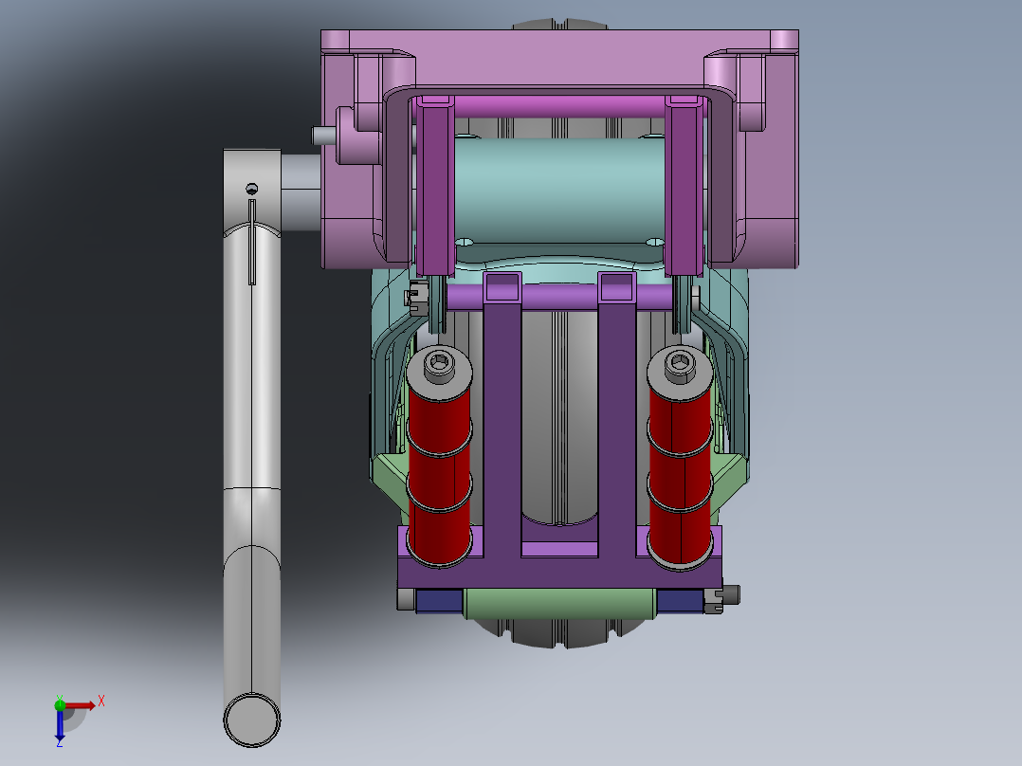
Task: Select the gray central cylinder between purple arms
Action: pyautogui.click(x=559, y=417)
